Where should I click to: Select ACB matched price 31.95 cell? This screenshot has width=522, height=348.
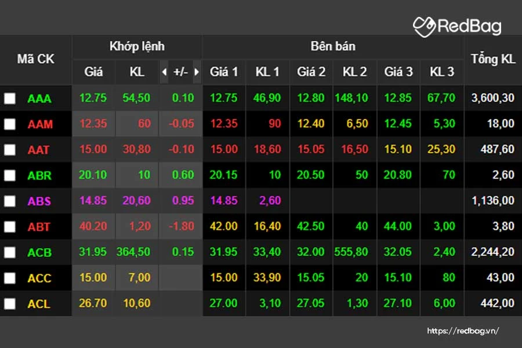(x=93, y=252)
